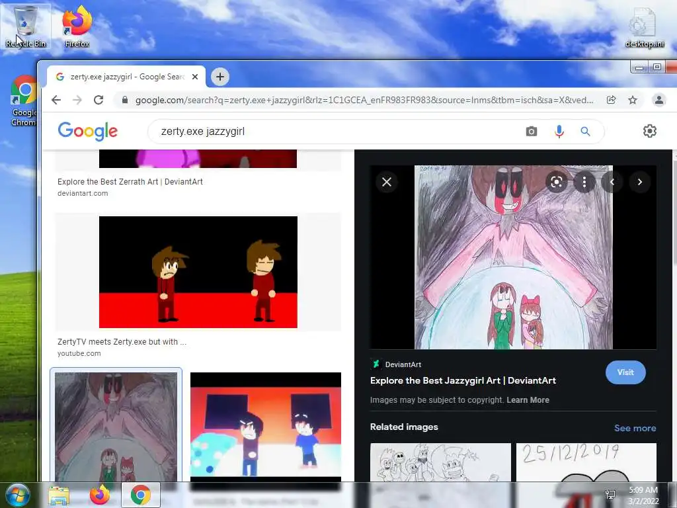Viewport: 677px width, 508px height.
Task: Click the Firefox taskbar icon
Action: 100,495
